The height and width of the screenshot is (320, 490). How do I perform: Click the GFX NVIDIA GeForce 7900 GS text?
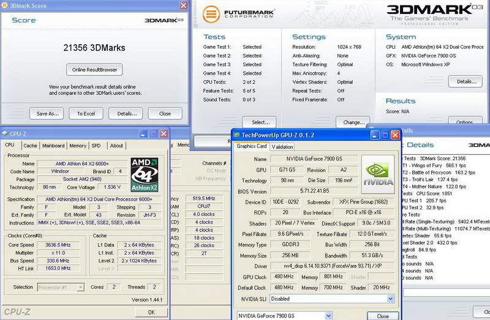(x=428, y=56)
